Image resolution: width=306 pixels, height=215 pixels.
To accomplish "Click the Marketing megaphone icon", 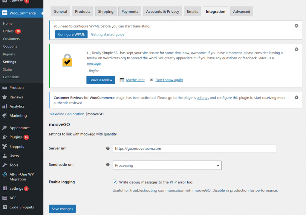I will point(5,116).
